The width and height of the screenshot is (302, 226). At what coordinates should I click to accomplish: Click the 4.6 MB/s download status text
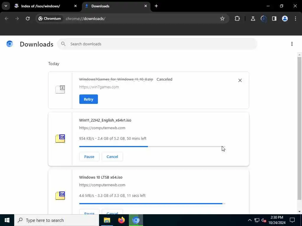click(x=112, y=196)
